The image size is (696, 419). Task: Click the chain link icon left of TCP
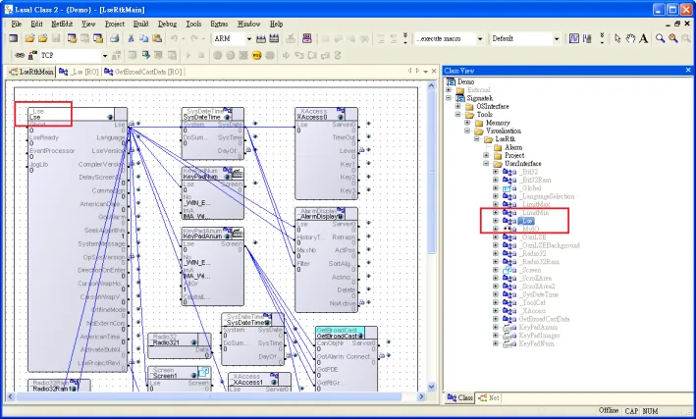tap(20, 56)
